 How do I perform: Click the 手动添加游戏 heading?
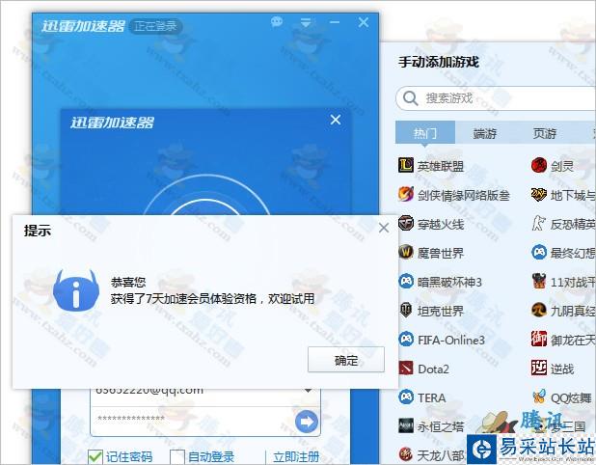coord(439,62)
